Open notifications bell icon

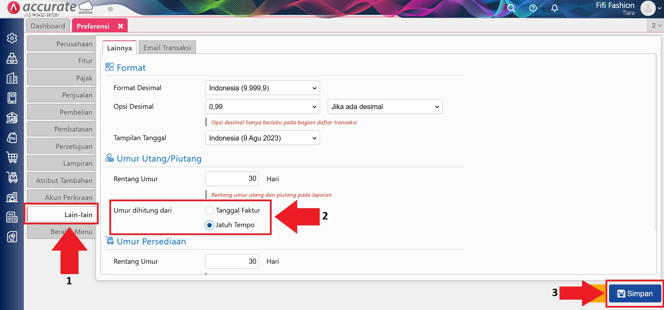coord(554,8)
